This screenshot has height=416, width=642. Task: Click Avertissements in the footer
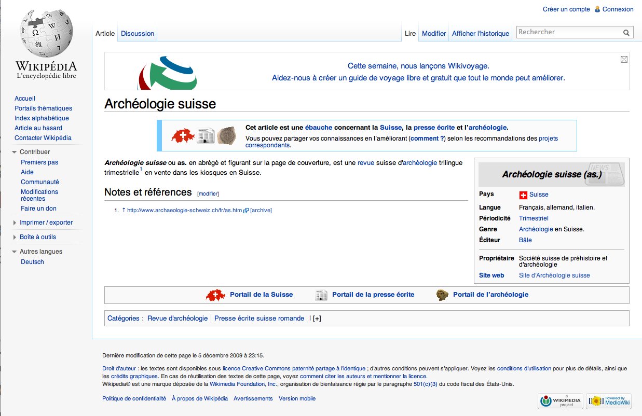pos(253,398)
